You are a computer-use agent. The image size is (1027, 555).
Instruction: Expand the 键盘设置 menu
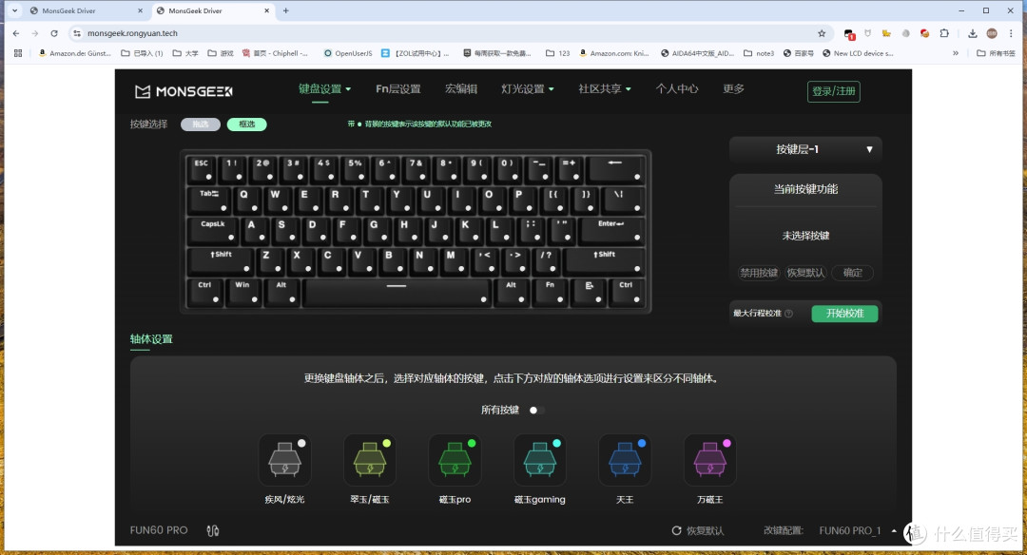[325, 89]
